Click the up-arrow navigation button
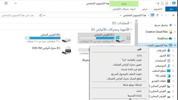The image size is (178, 100). [x=157, y=15]
